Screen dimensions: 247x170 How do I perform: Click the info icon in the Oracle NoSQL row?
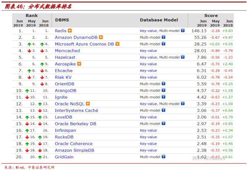point(183,103)
